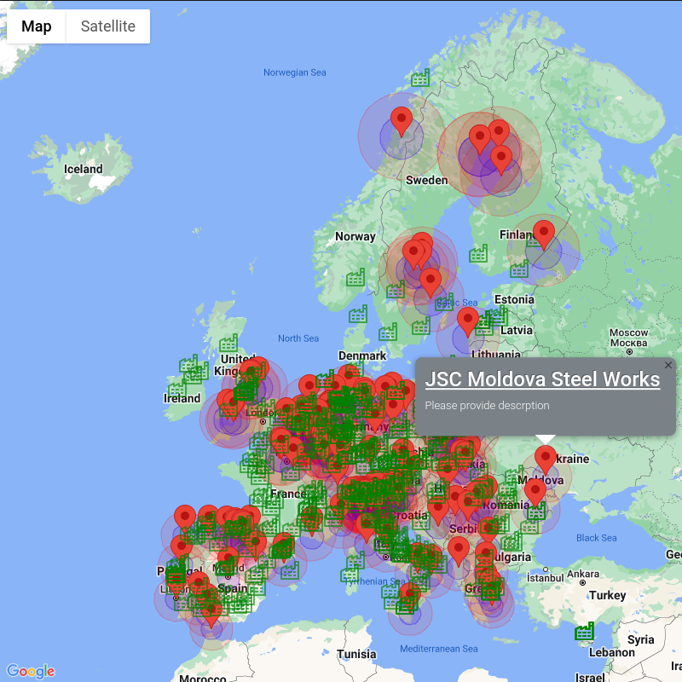The width and height of the screenshot is (682, 682).
Task: Select the factory icon near Lebanon and Syria
Action: click(x=584, y=632)
